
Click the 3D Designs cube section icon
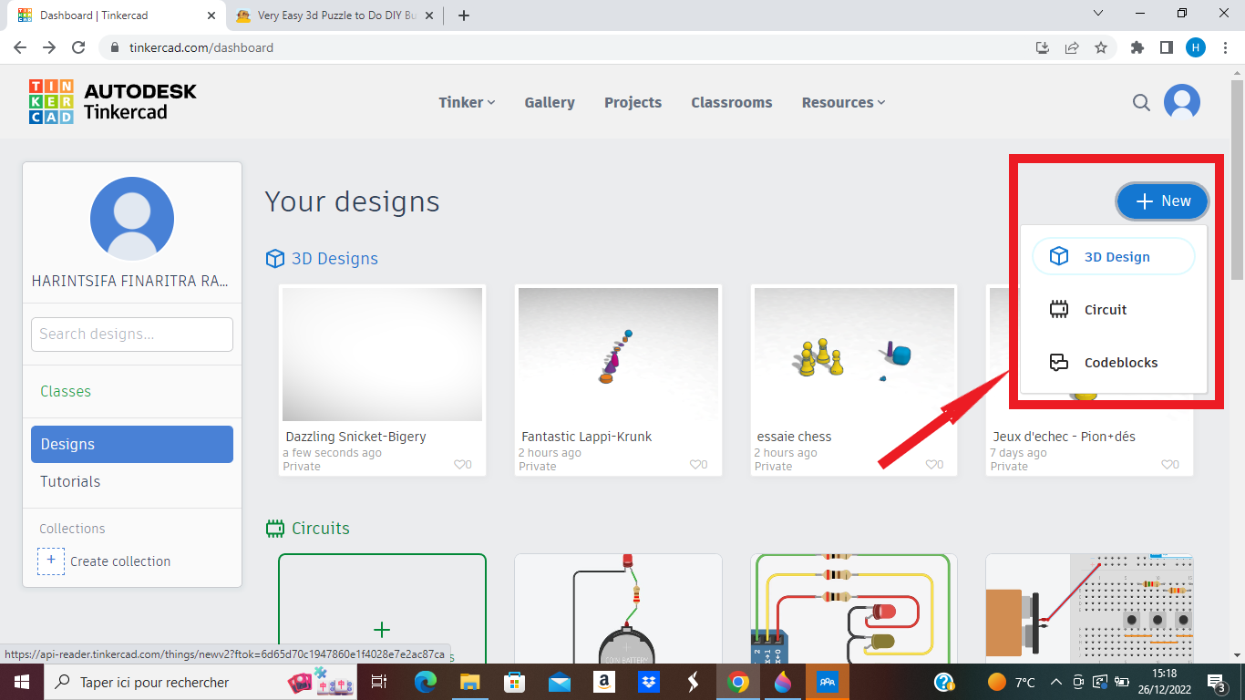click(x=274, y=259)
